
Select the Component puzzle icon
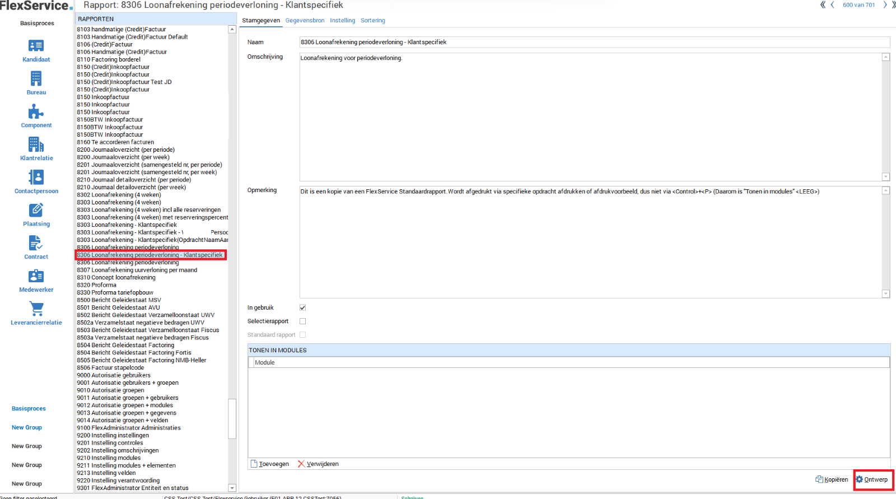[36, 112]
